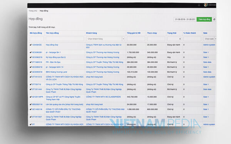Image resolution: width=231 pixels, height=144 pixels.
Task: Click the row icon before QC0280218
Action: [x=31, y=67]
